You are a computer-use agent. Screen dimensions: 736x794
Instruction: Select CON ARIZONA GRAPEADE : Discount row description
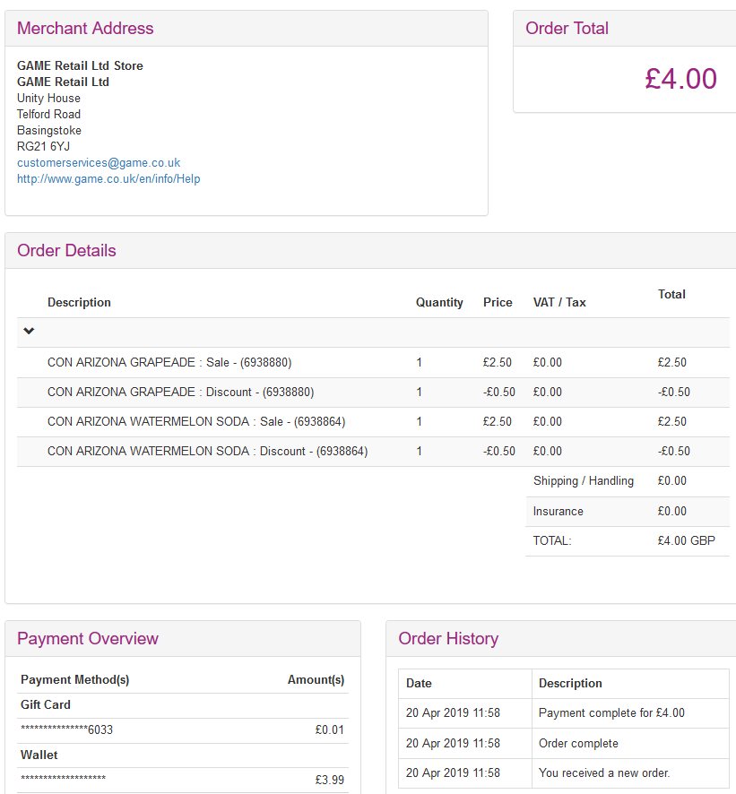click(181, 392)
